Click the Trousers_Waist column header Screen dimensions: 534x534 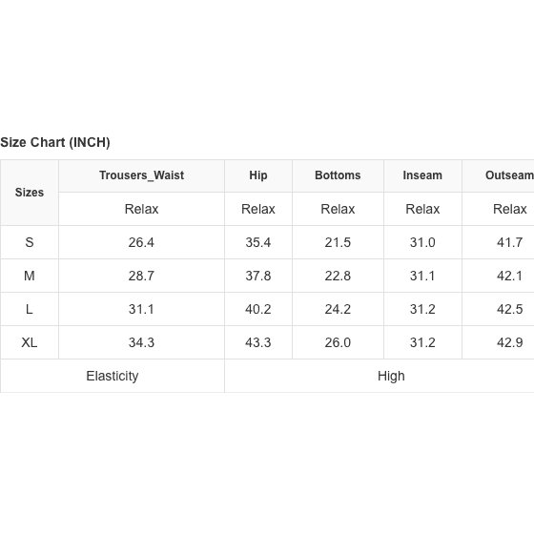coord(141,175)
